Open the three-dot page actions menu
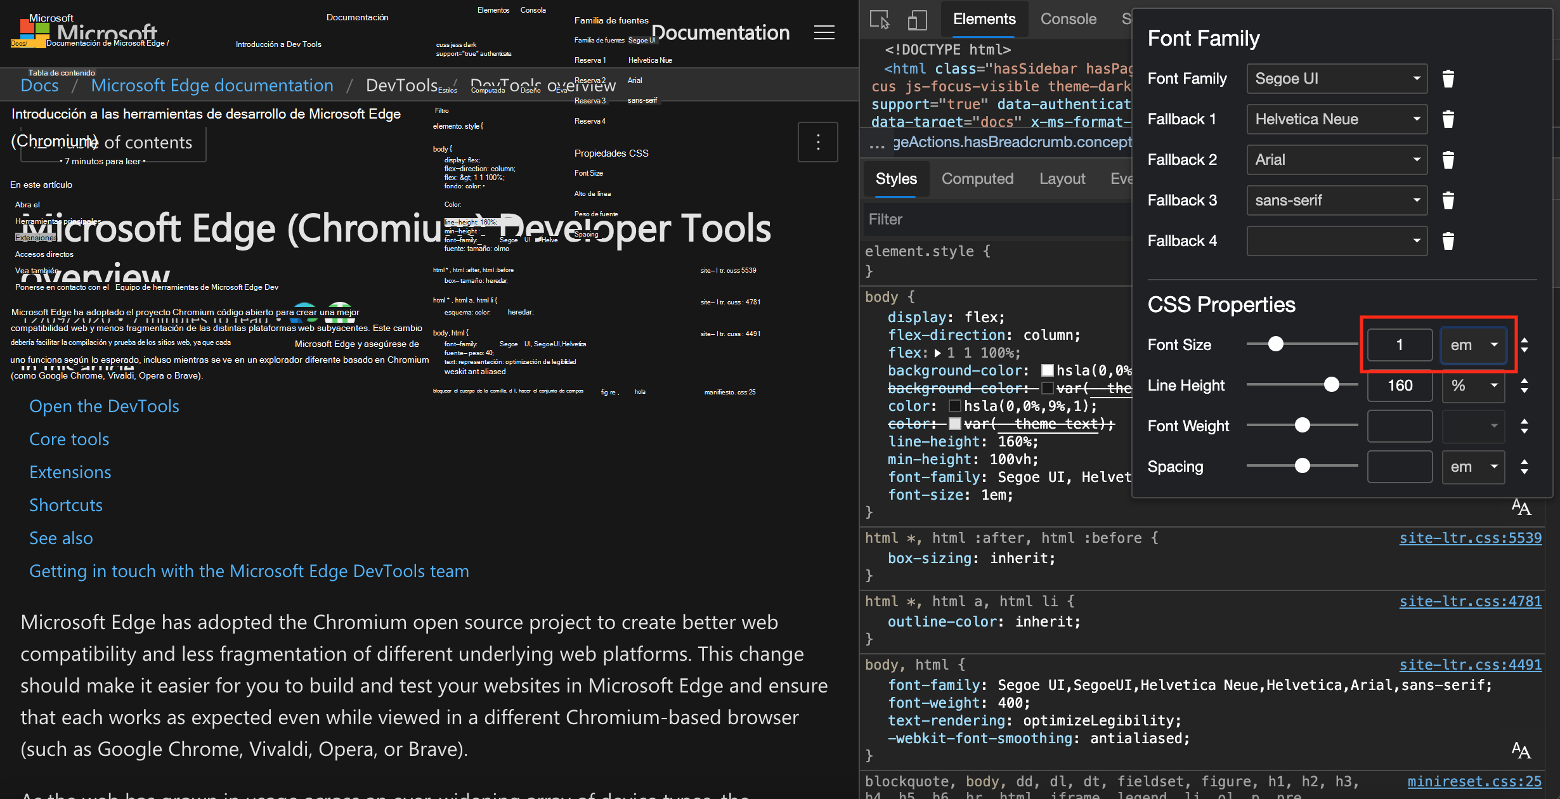1560x799 pixels. 817,142
